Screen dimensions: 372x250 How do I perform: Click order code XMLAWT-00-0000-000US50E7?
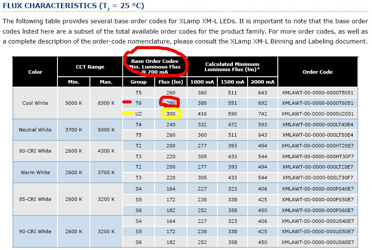point(318,231)
